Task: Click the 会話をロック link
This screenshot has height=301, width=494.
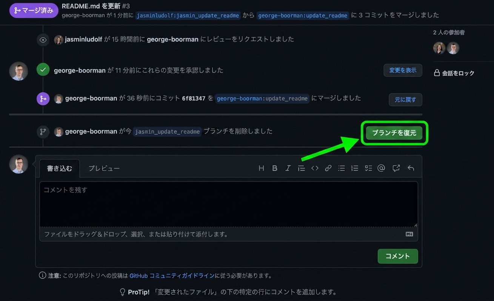Action: point(458,73)
